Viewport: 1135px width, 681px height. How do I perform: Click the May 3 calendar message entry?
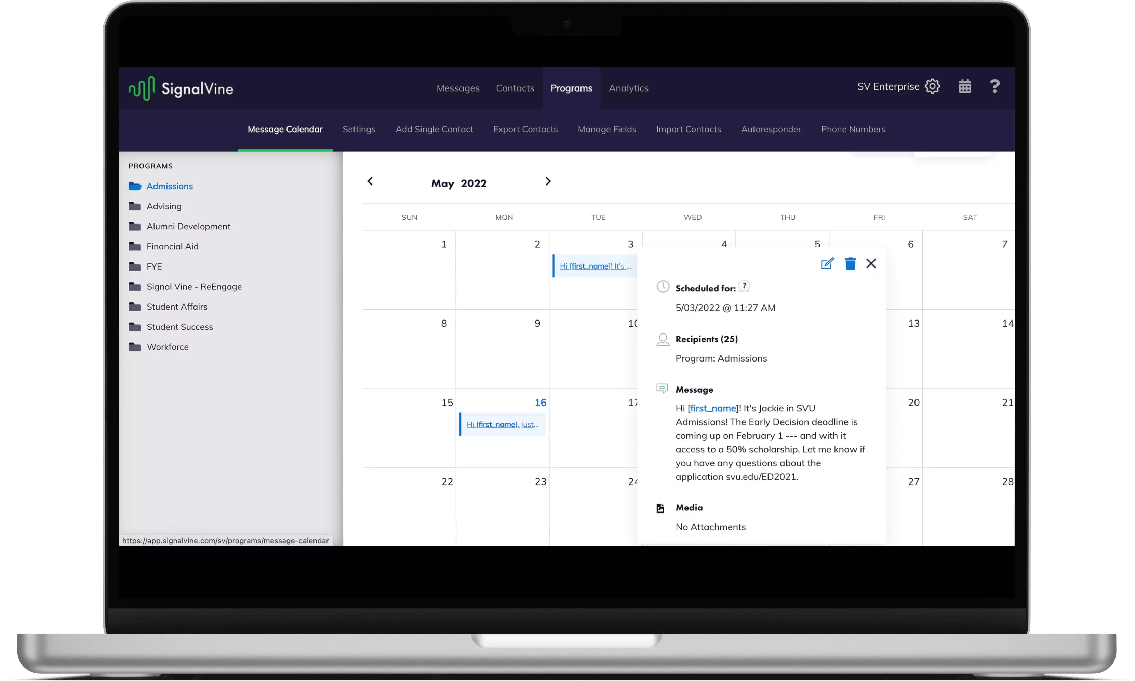pos(595,266)
